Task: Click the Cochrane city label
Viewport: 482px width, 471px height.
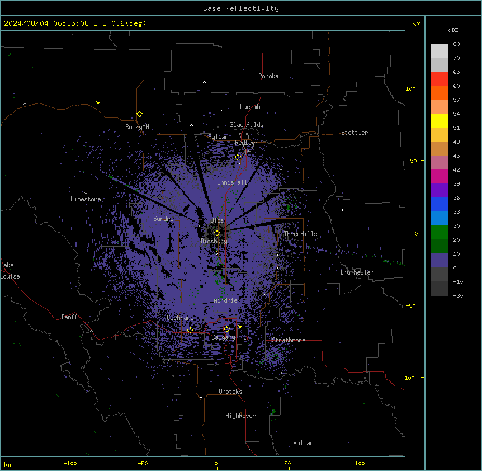Action: pyautogui.click(x=180, y=318)
